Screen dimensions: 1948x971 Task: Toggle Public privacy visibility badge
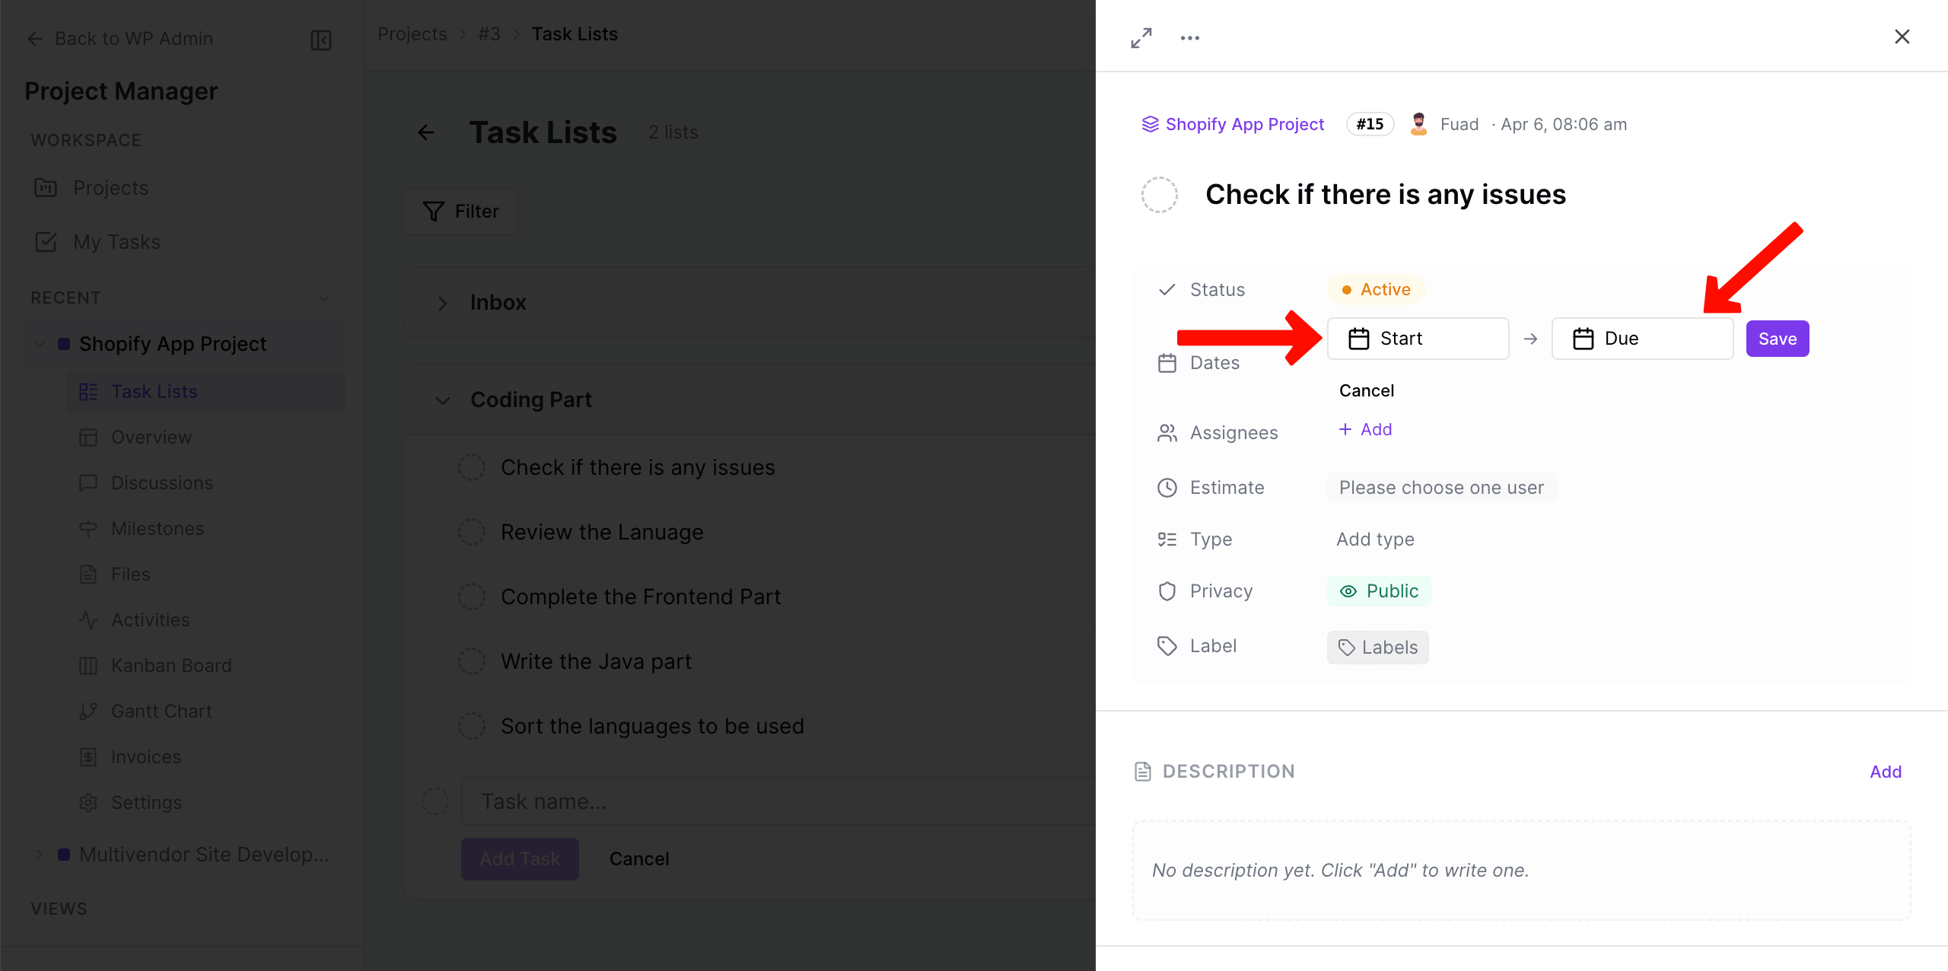click(x=1379, y=591)
